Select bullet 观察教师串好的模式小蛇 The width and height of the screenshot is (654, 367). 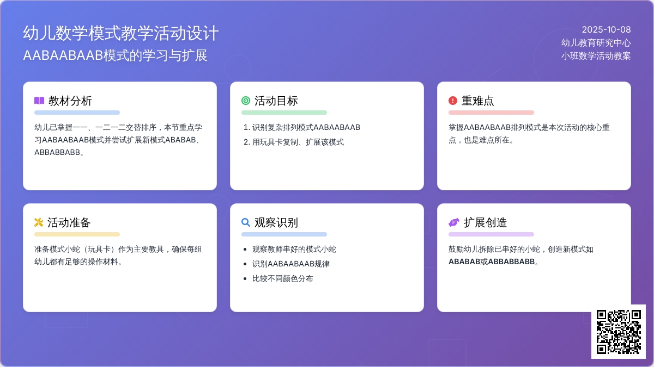tap(294, 249)
